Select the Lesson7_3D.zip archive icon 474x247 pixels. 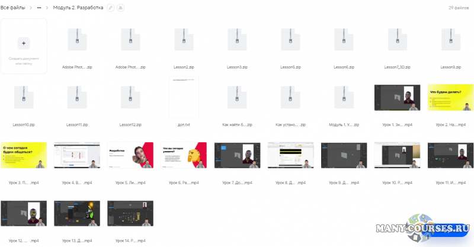397,40
